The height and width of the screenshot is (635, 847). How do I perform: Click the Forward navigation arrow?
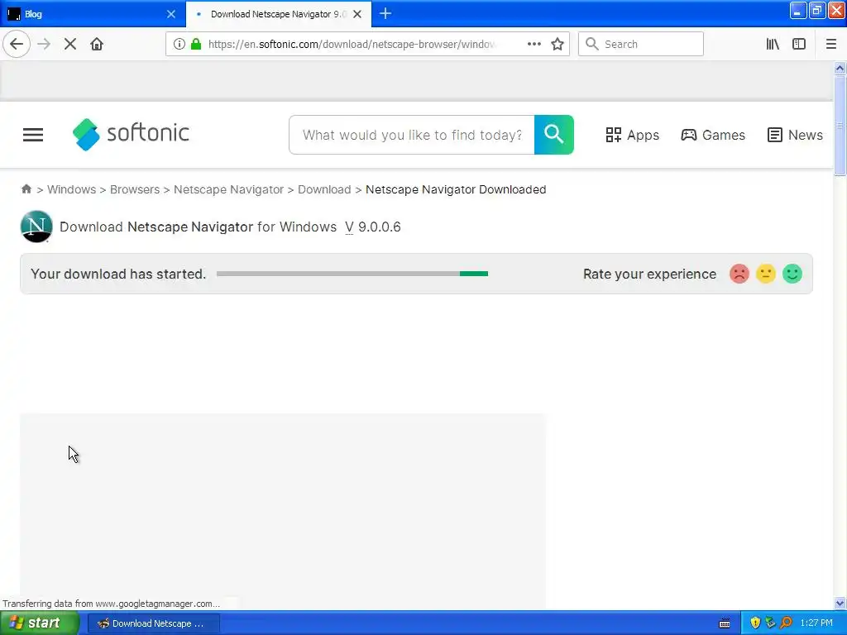coord(44,45)
